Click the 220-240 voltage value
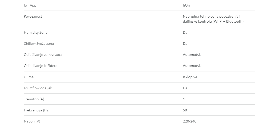 (x=189, y=121)
